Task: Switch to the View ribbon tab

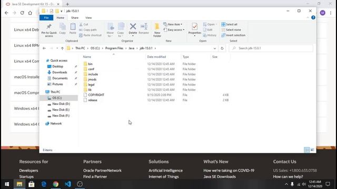Action: (88, 18)
